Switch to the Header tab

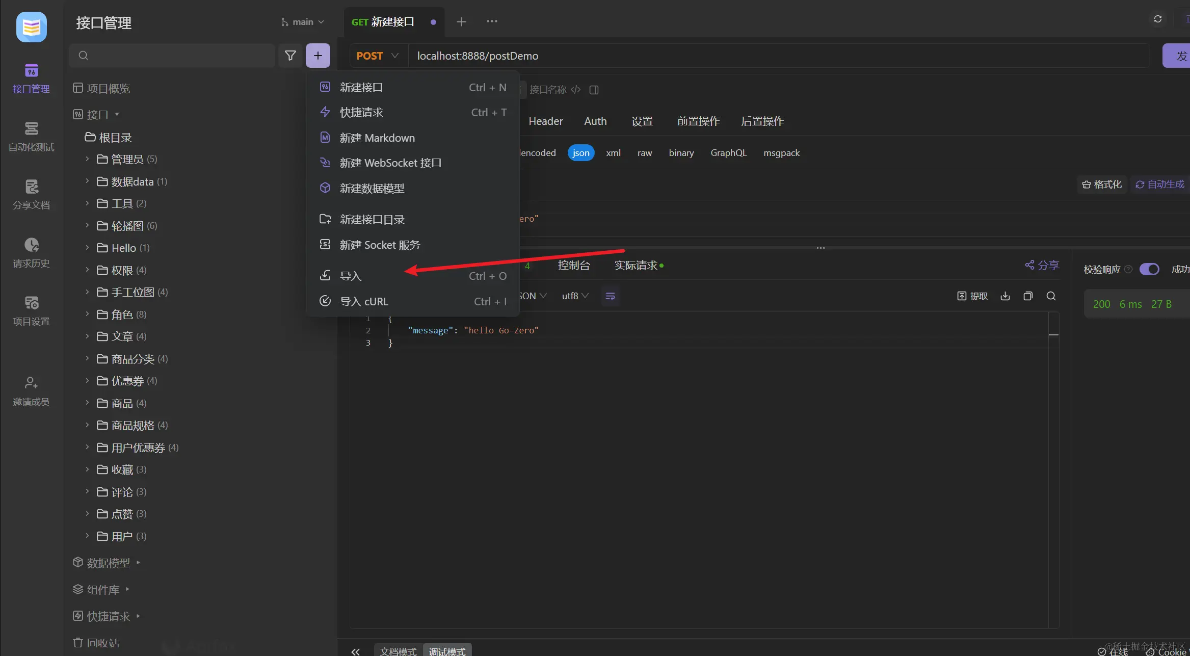(545, 121)
